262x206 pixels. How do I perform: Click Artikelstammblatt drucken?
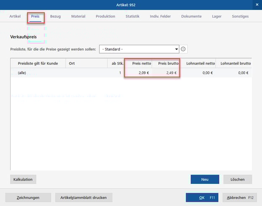pos(84,198)
